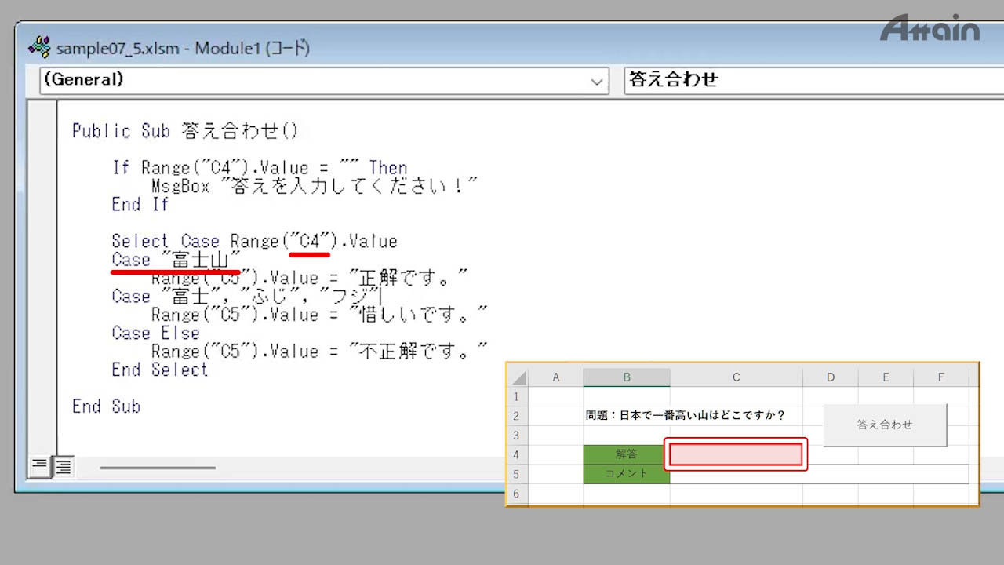The image size is (1004, 565).
Task: Click the green 解答 label cell
Action: [627, 454]
